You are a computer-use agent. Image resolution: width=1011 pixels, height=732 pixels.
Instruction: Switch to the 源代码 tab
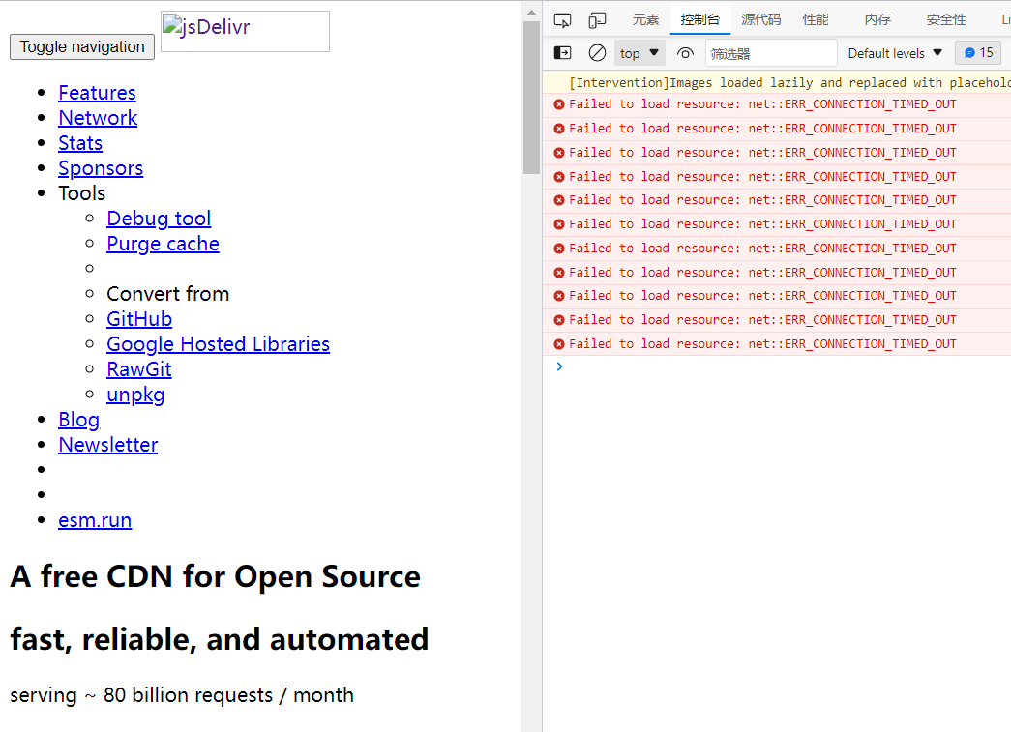click(760, 20)
